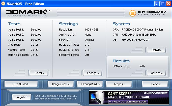The image size is (172, 106).
Task: Click the Results section heading
Action: [x=121, y=61]
